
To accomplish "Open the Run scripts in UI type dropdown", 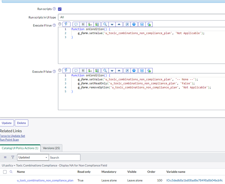I will 141,17.
